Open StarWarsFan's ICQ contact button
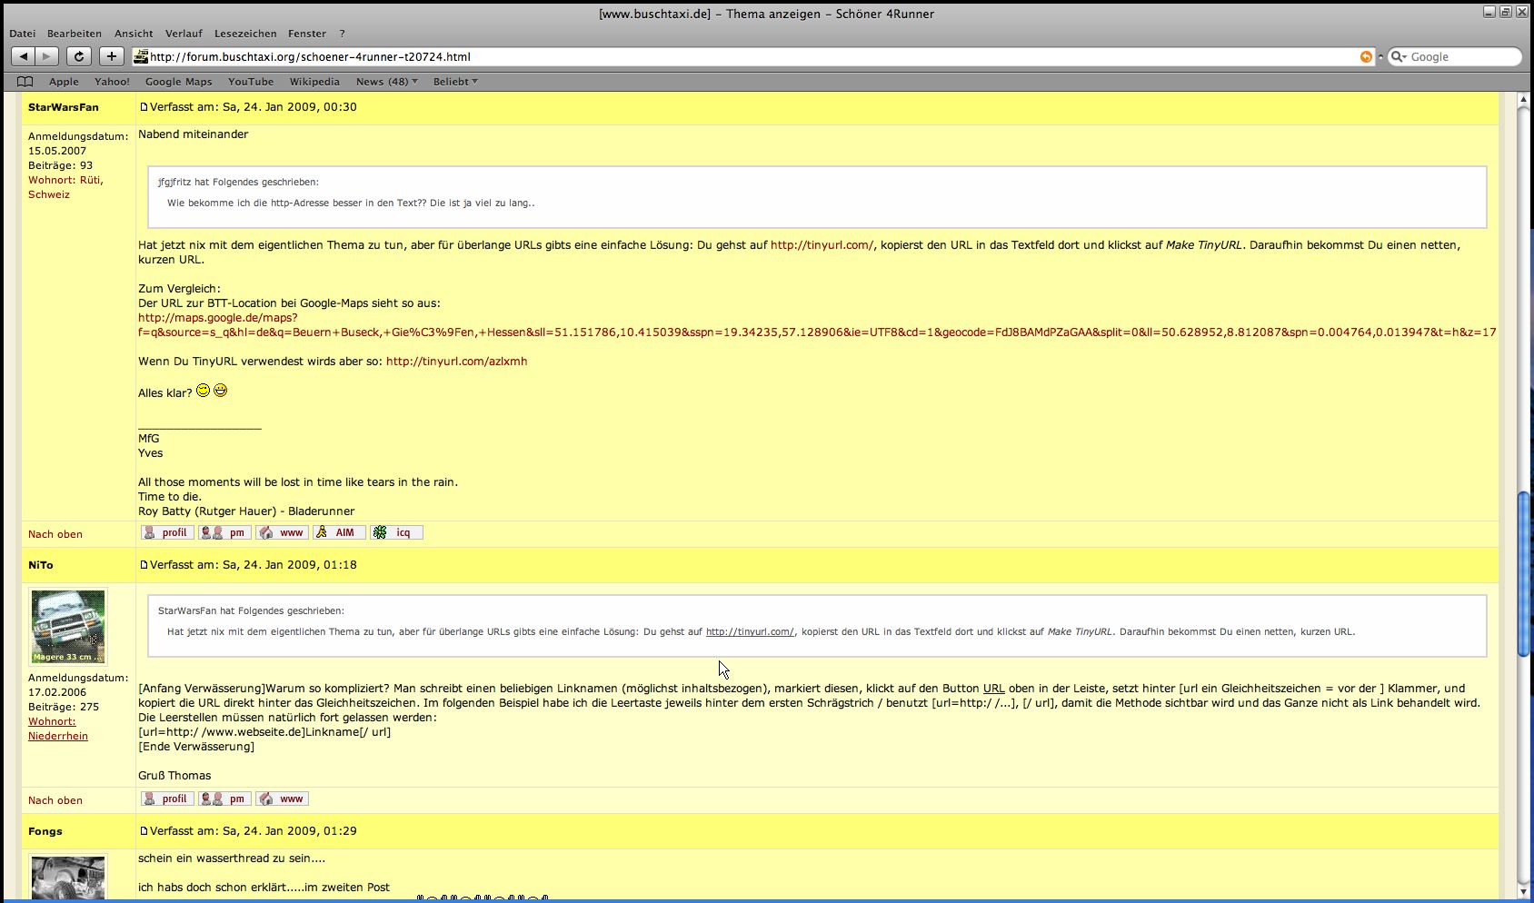The height and width of the screenshot is (903, 1534). pos(396,532)
